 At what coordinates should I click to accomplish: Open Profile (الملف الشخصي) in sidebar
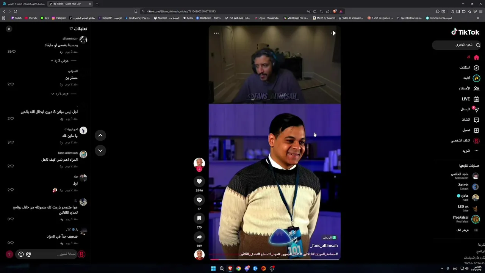pos(465,141)
